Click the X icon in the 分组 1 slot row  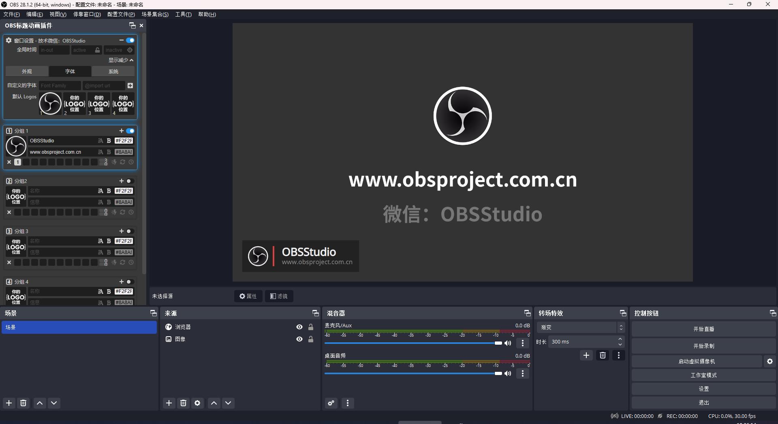coord(9,162)
